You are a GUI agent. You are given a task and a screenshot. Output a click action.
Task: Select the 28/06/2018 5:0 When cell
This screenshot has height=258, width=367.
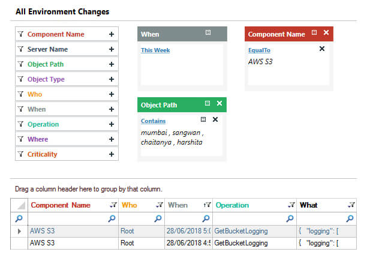[188, 231]
